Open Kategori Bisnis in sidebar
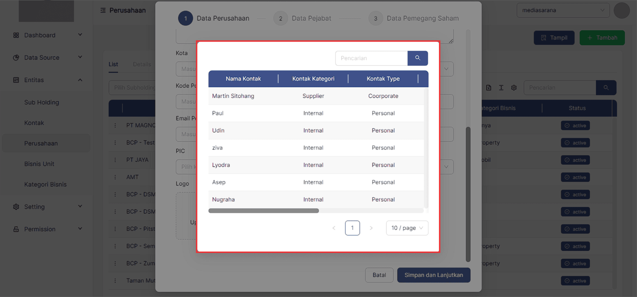637x297 pixels. [x=46, y=185]
